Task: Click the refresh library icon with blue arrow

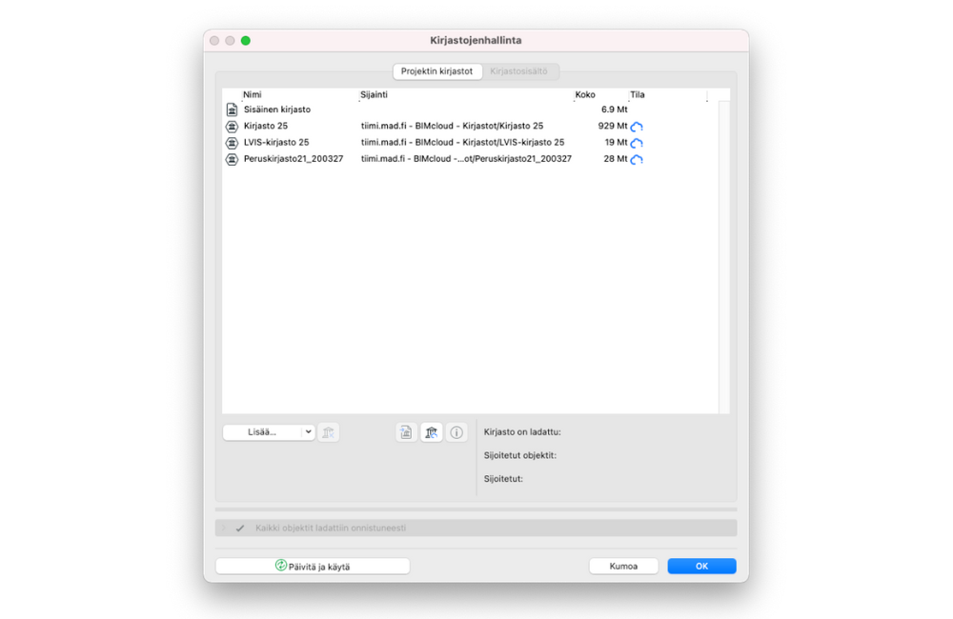Action: (432, 432)
